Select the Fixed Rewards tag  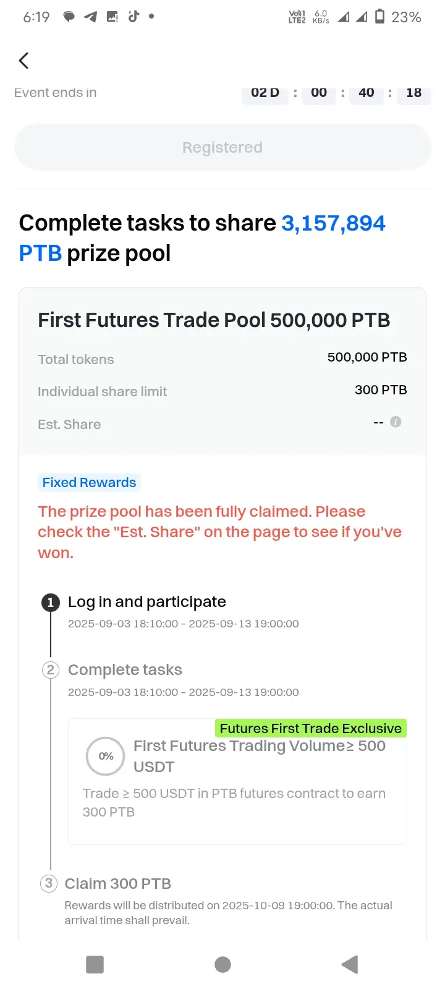click(89, 482)
